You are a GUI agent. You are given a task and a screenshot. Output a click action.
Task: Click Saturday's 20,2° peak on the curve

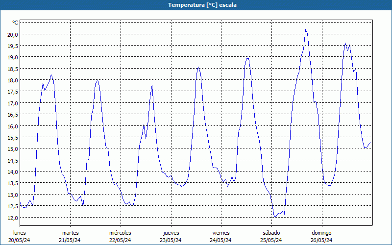305,29
